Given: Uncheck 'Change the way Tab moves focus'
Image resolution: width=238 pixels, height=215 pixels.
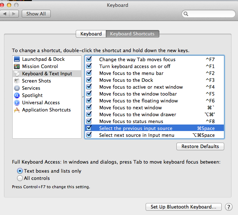Looking at the screenshot, I should pyautogui.click(x=89, y=59).
